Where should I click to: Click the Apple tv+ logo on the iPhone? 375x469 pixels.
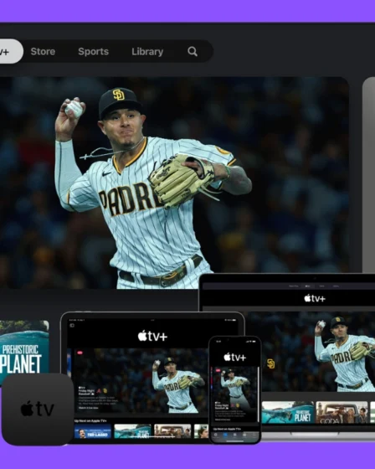coord(234,357)
